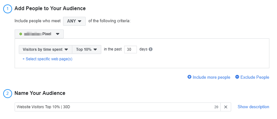Click the arrow beside Top 10%

point(95,50)
